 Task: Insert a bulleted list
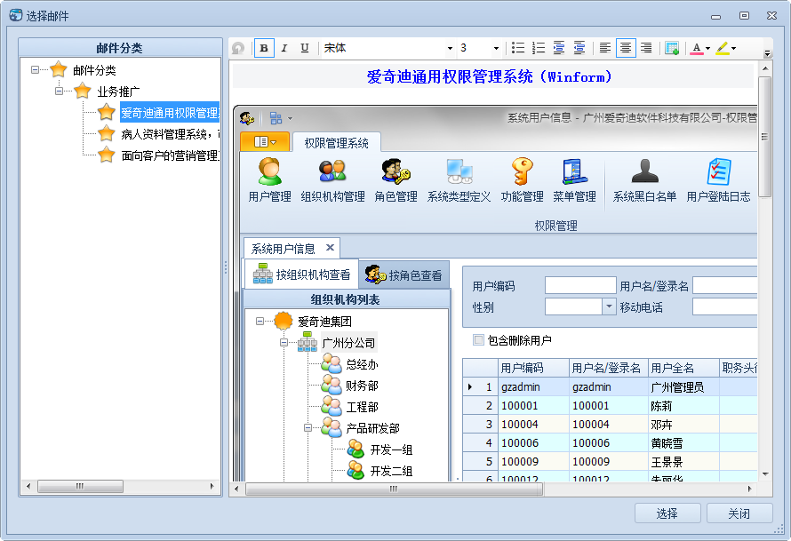point(518,48)
